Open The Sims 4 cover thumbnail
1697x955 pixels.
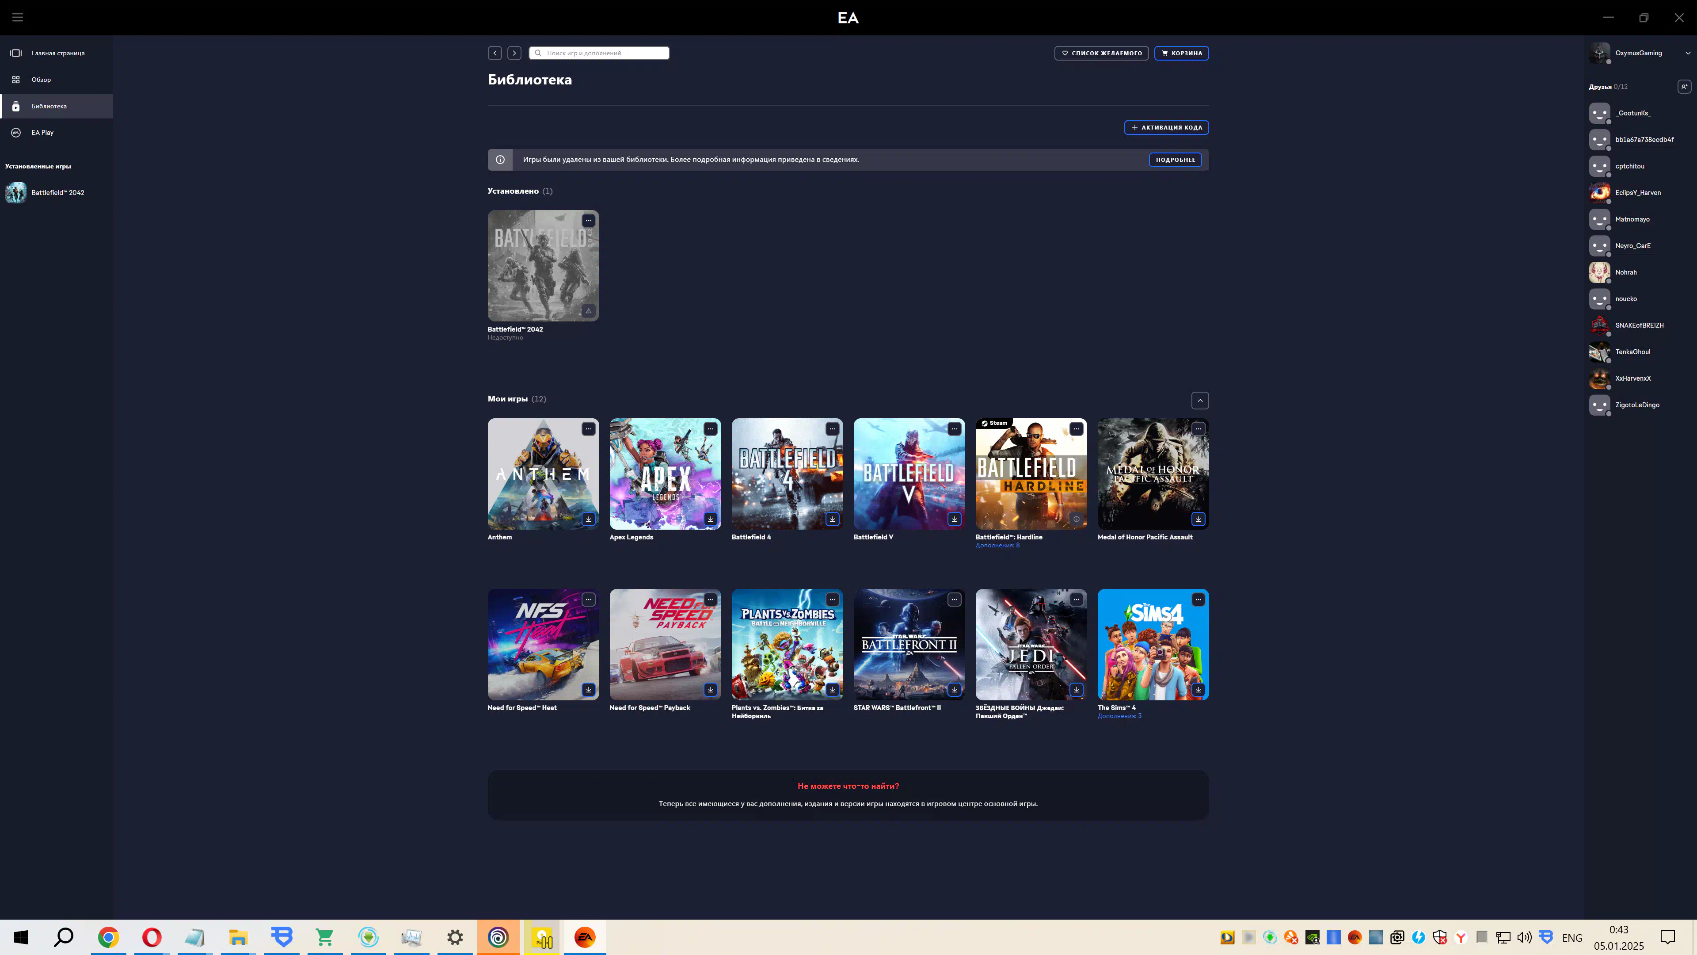(x=1153, y=645)
